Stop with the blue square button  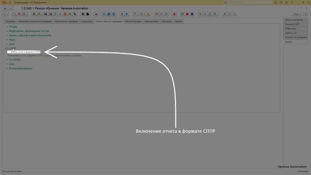pos(192,14)
